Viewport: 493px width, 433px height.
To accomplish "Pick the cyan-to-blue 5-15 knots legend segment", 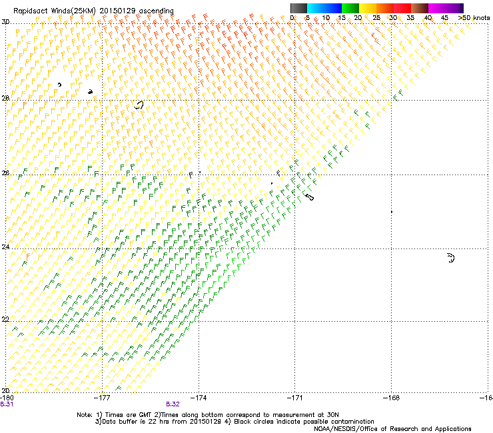I will 324,8.
